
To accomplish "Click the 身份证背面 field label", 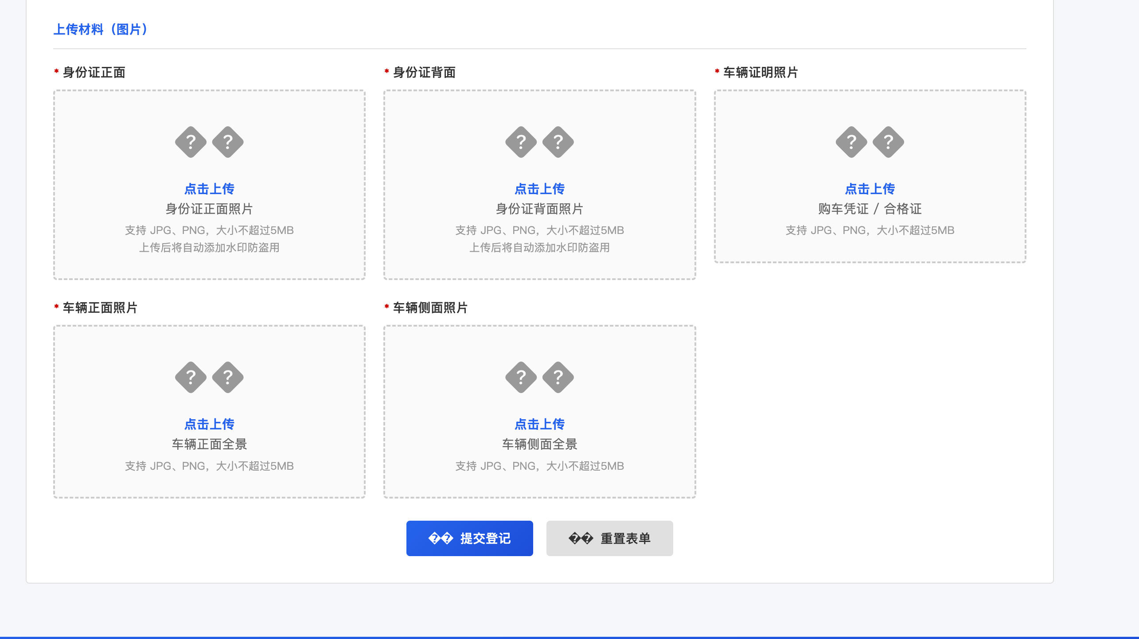I will tap(424, 72).
